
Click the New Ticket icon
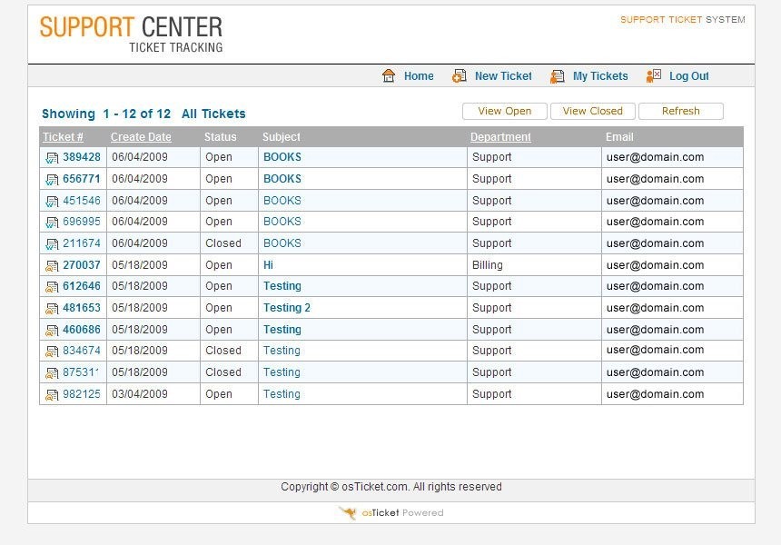(460, 76)
